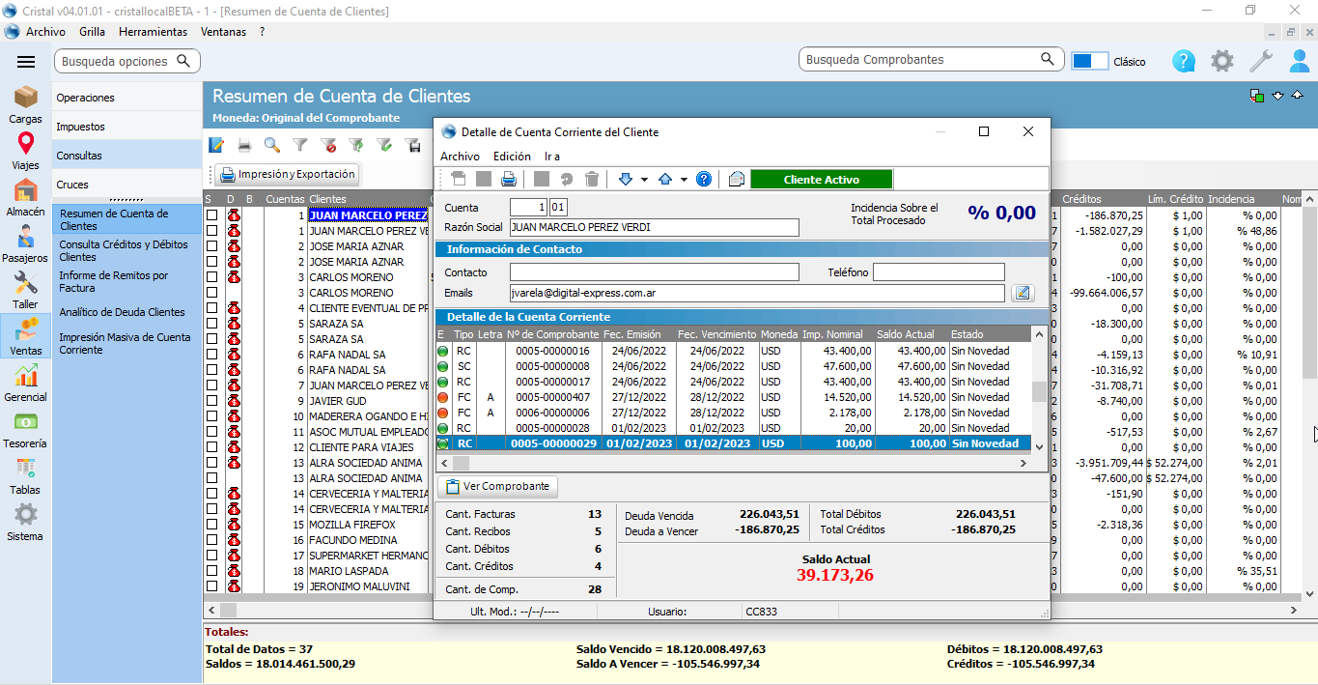
Task: Expand the blue down-arrow dropdown in dialog
Action: tap(644, 180)
